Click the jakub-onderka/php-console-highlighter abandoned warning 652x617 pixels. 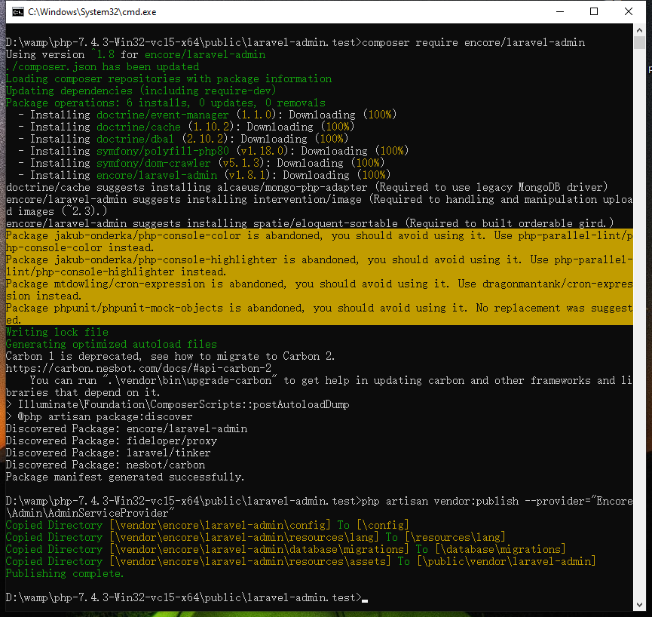tap(320, 266)
